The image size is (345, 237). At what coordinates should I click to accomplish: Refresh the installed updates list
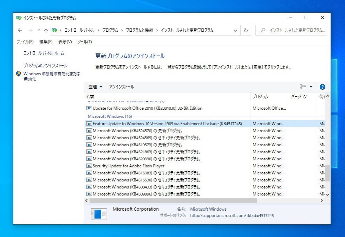tap(246, 30)
